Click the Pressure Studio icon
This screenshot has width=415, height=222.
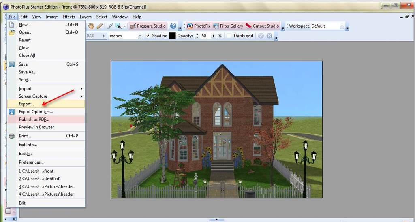pyautogui.click(x=133, y=26)
